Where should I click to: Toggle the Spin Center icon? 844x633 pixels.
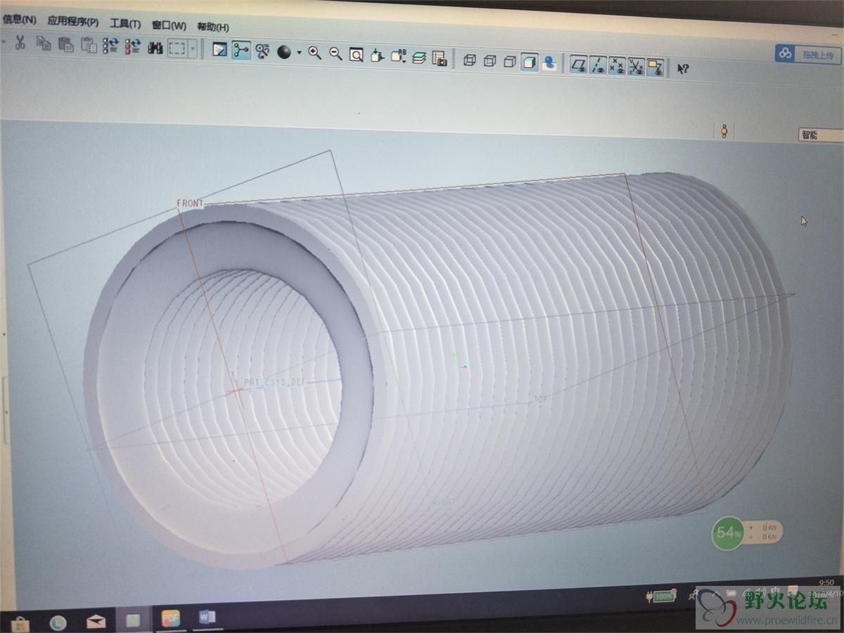[241, 51]
